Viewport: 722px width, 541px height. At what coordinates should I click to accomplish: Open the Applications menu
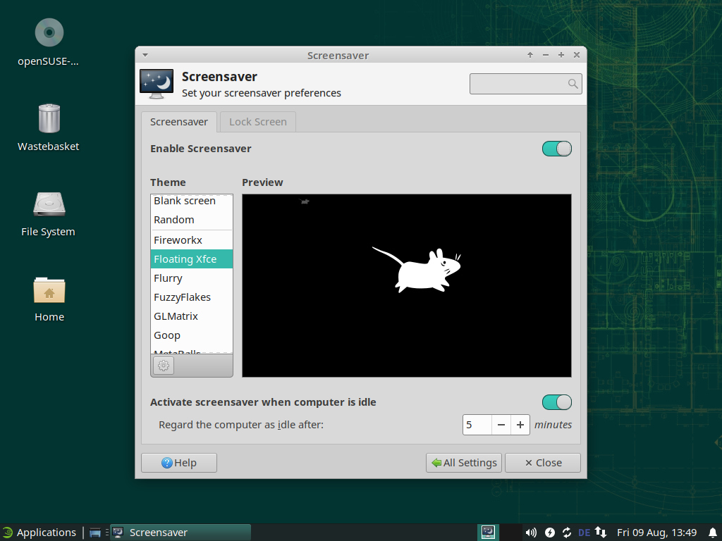tap(39, 533)
